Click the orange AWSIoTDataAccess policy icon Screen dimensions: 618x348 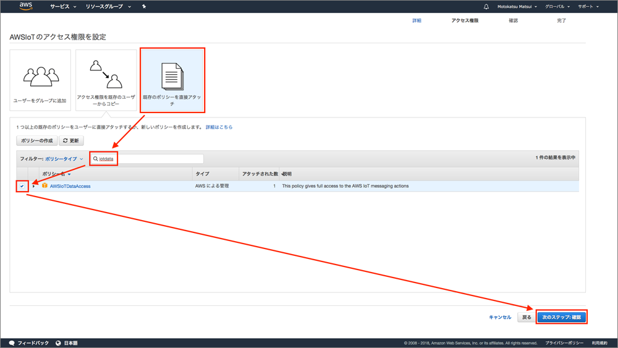44,185
